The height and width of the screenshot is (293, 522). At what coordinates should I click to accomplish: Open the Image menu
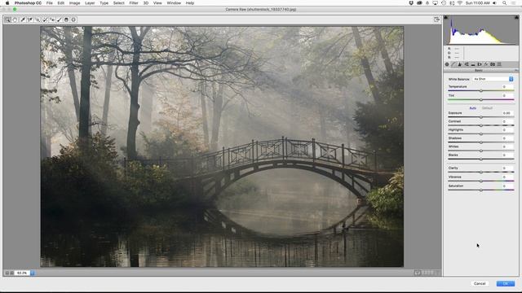(74, 3)
